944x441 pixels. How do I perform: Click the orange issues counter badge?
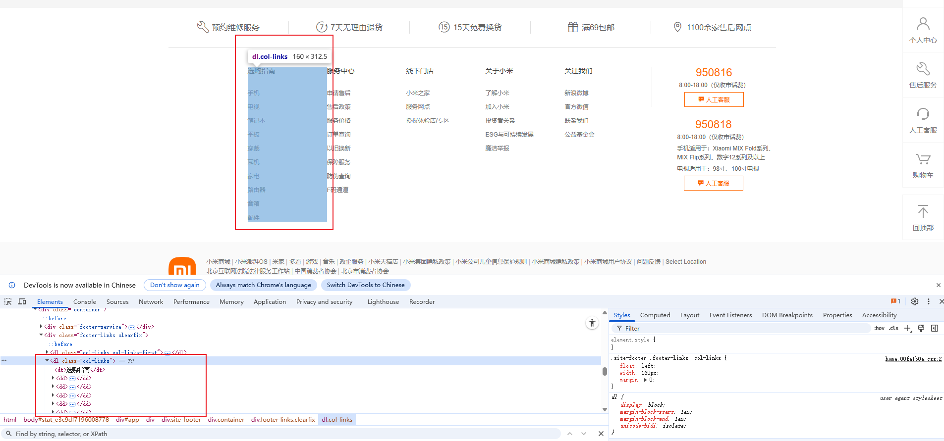pos(895,301)
